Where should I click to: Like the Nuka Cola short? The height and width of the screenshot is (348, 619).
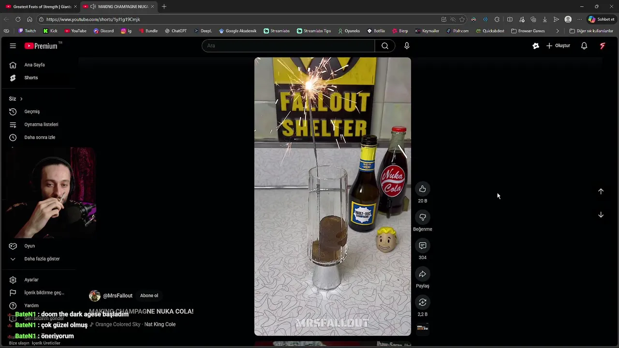click(x=422, y=189)
